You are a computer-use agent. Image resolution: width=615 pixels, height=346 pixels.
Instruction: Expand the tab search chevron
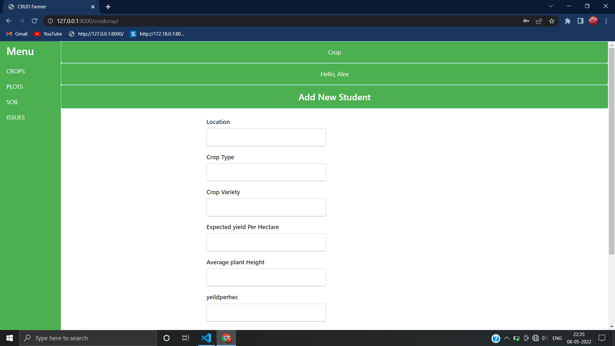[551, 6]
